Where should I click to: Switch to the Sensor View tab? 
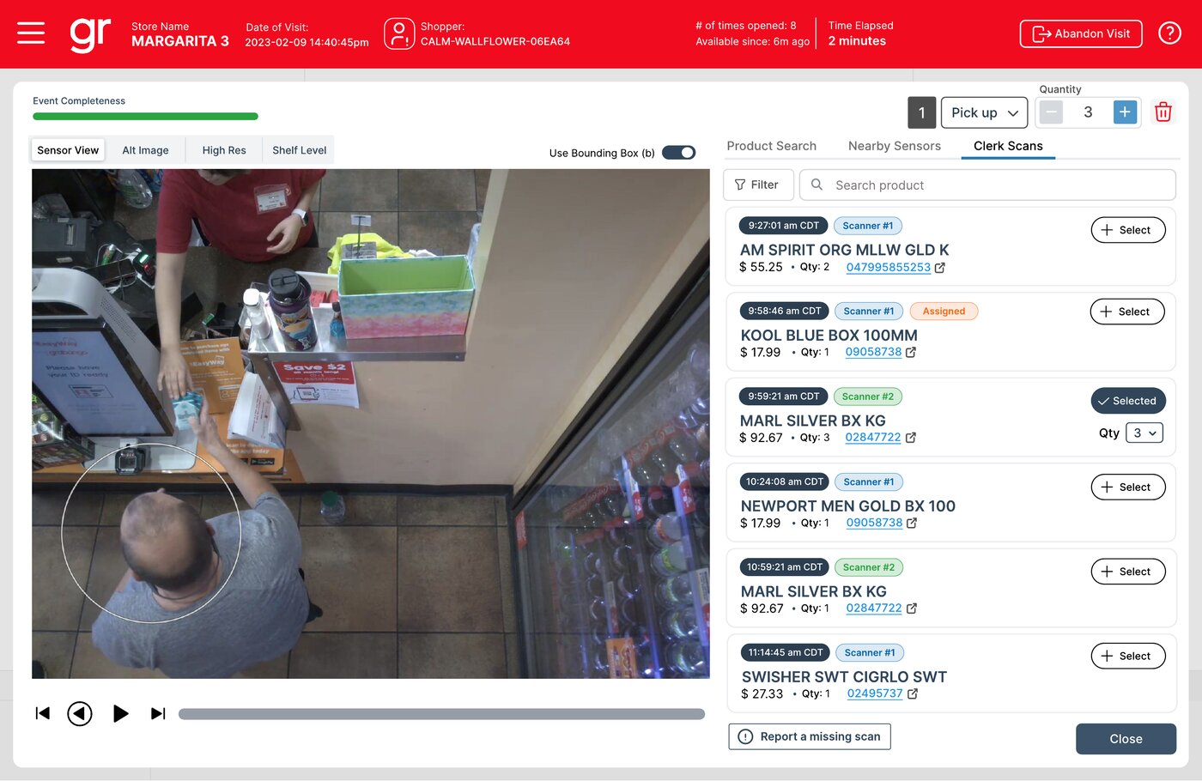click(68, 150)
